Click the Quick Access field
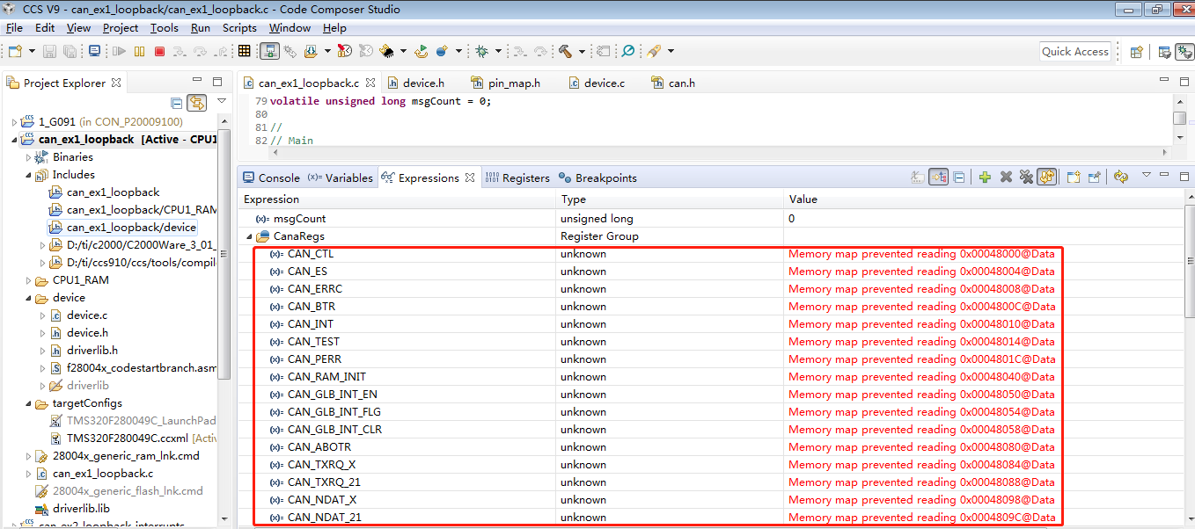The image size is (1195, 529). coord(1074,52)
